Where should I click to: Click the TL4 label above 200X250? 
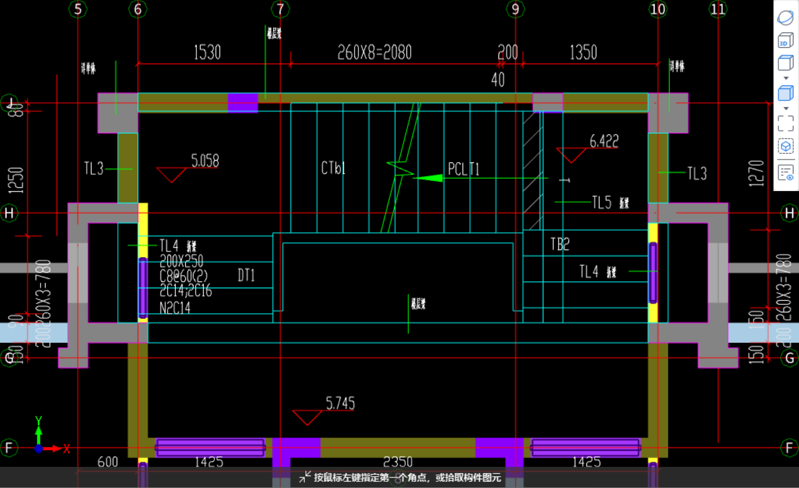click(170, 245)
